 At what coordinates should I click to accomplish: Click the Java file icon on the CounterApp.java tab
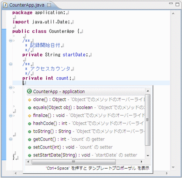[6, 5]
